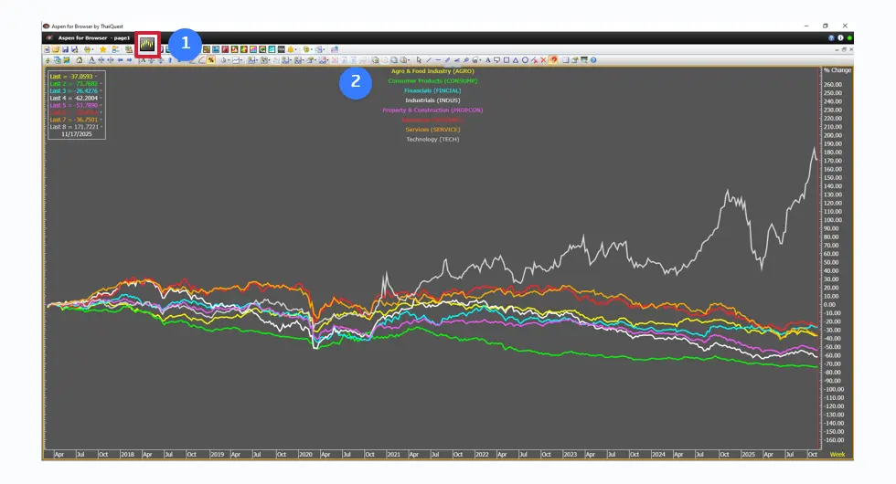The height and width of the screenshot is (484, 896).
Task: Click the 'Week' period label on axis
Action: click(x=837, y=454)
